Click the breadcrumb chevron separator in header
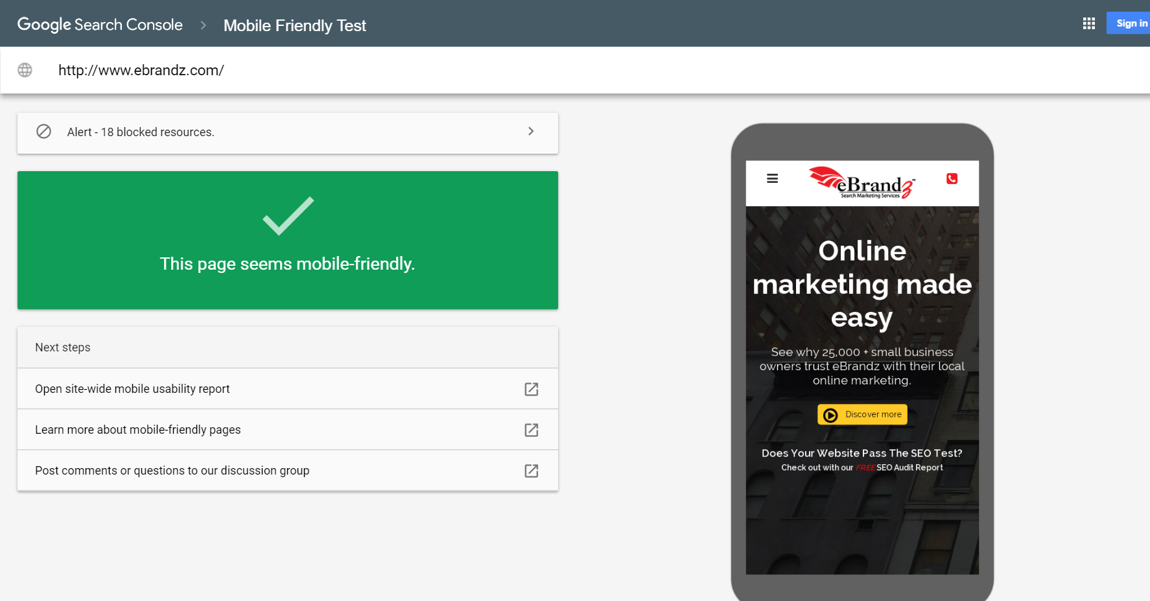Image resolution: width=1150 pixels, height=601 pixels. click(204, 25)
